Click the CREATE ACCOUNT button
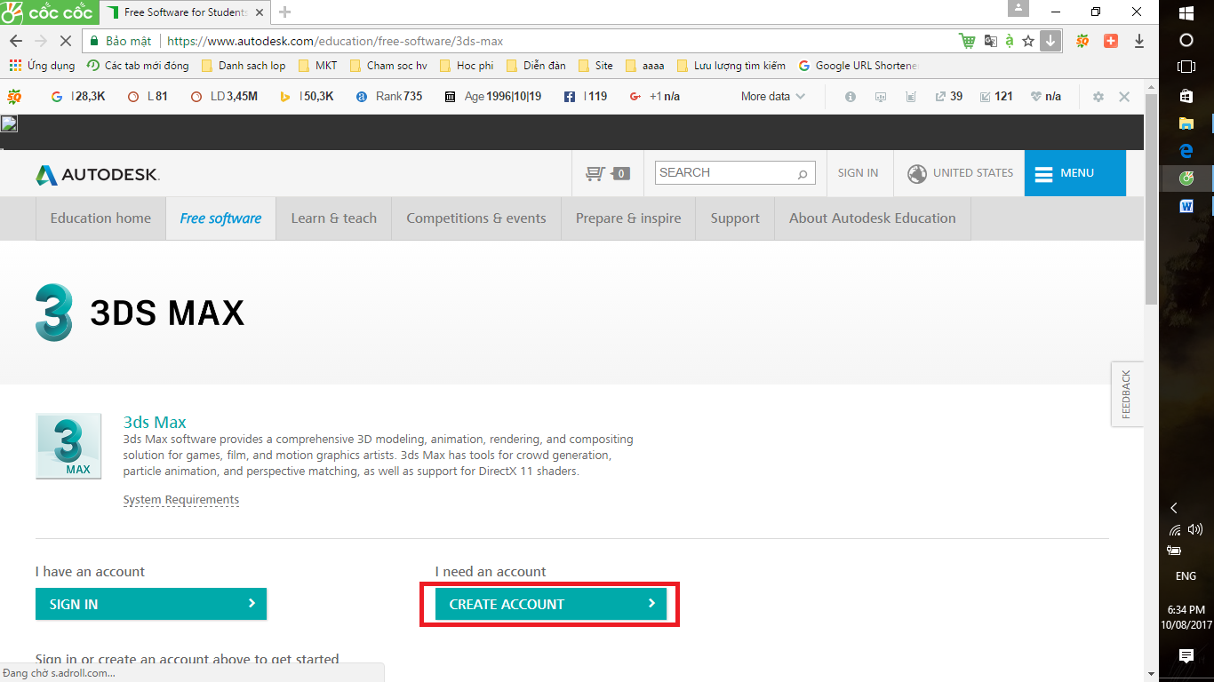1214x682 pixels. pos(550,604)
